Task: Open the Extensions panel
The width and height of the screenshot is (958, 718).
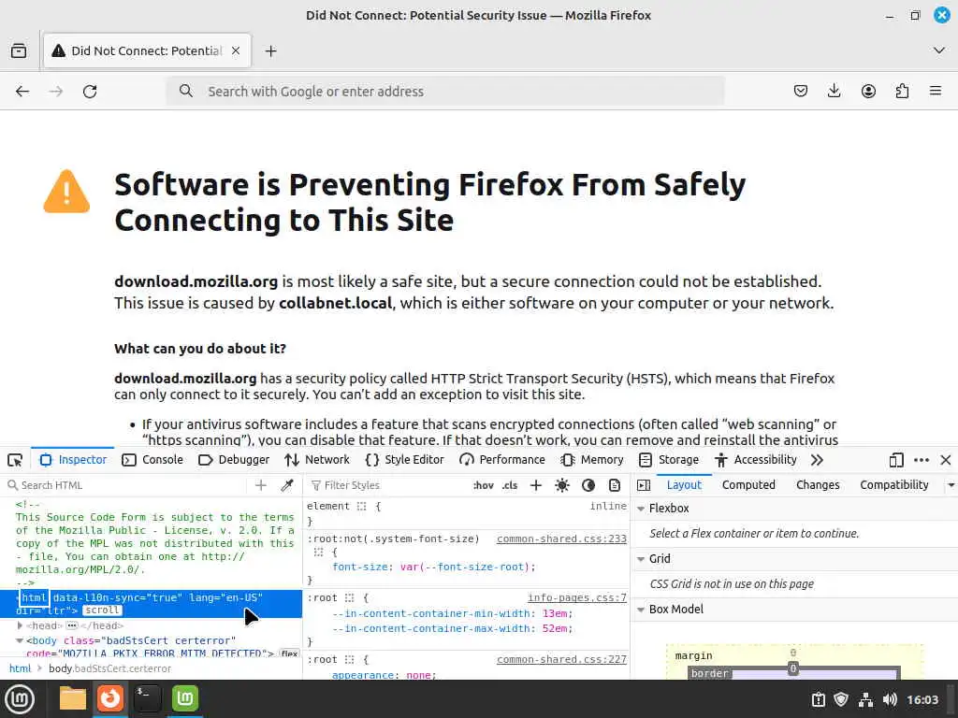Action: point(902,91)
